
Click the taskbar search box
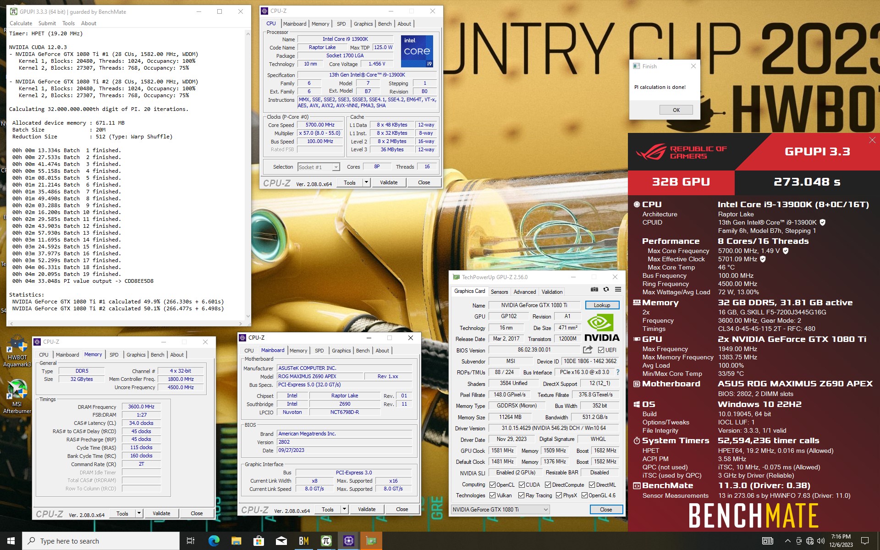pyautogui.click(x=101, y=541)
